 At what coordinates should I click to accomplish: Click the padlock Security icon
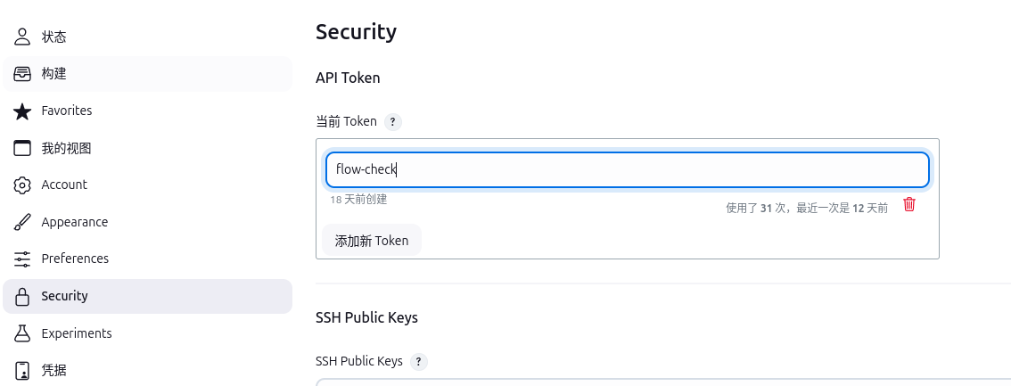23,296
